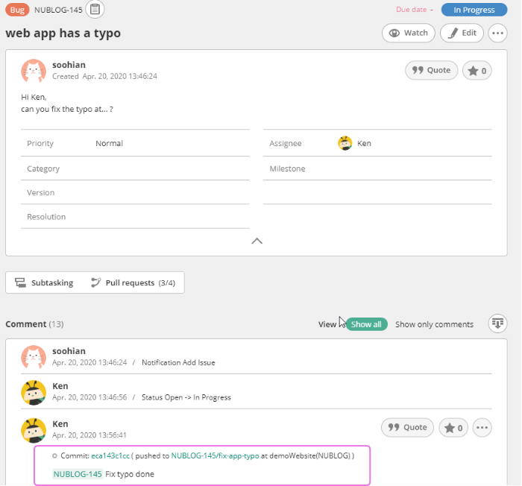Open the Subtasking tab
This screenshot has height=486, width=522.
click(45, 283)
